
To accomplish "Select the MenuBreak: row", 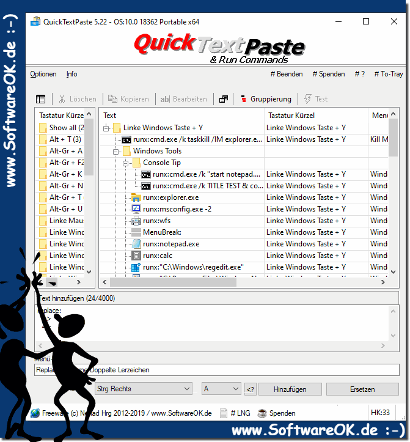I will click(244, 232).
